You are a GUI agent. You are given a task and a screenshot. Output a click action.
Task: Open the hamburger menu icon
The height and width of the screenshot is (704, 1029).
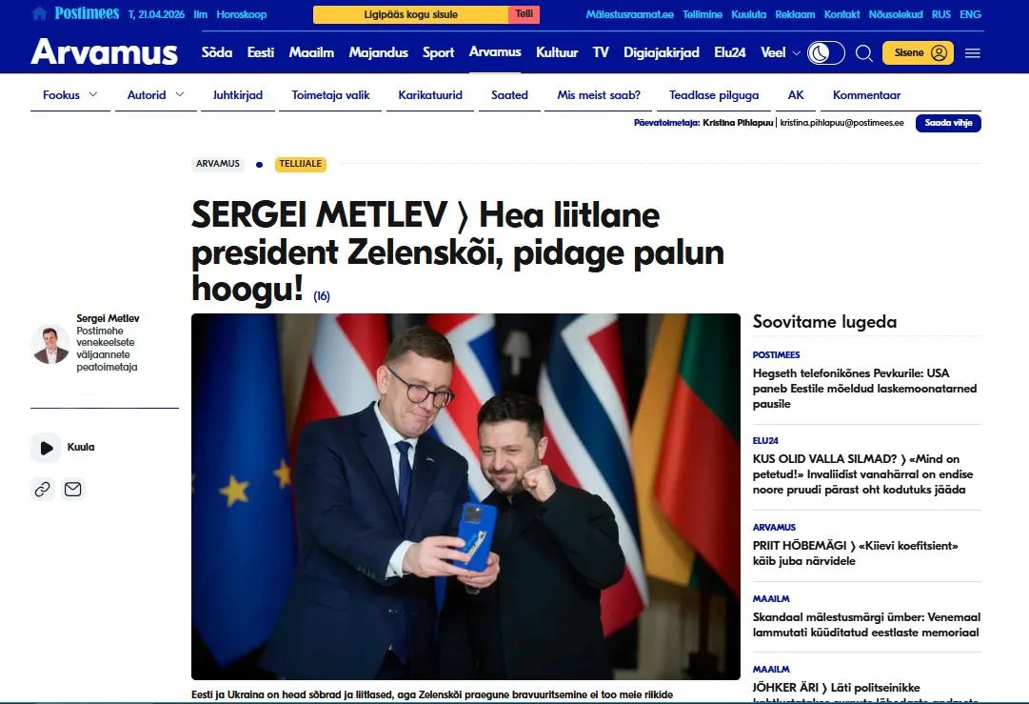(x=973, y=53)
